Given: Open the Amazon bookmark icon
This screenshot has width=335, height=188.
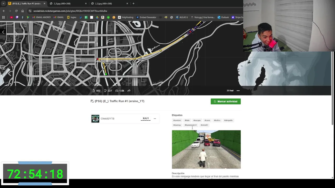Looking at the screenshot, I should 103,17.
